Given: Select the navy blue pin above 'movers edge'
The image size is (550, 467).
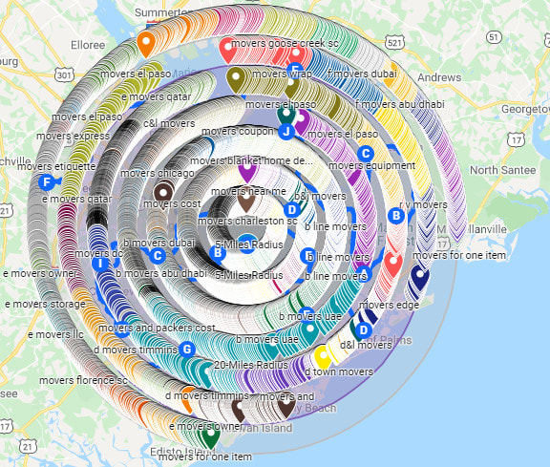Looking at the screenshot, I should click(420, 277).
